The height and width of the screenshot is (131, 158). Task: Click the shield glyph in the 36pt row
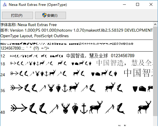(135, 89)
